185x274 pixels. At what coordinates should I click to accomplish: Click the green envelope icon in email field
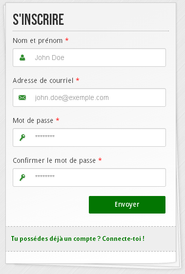(22, 98)
